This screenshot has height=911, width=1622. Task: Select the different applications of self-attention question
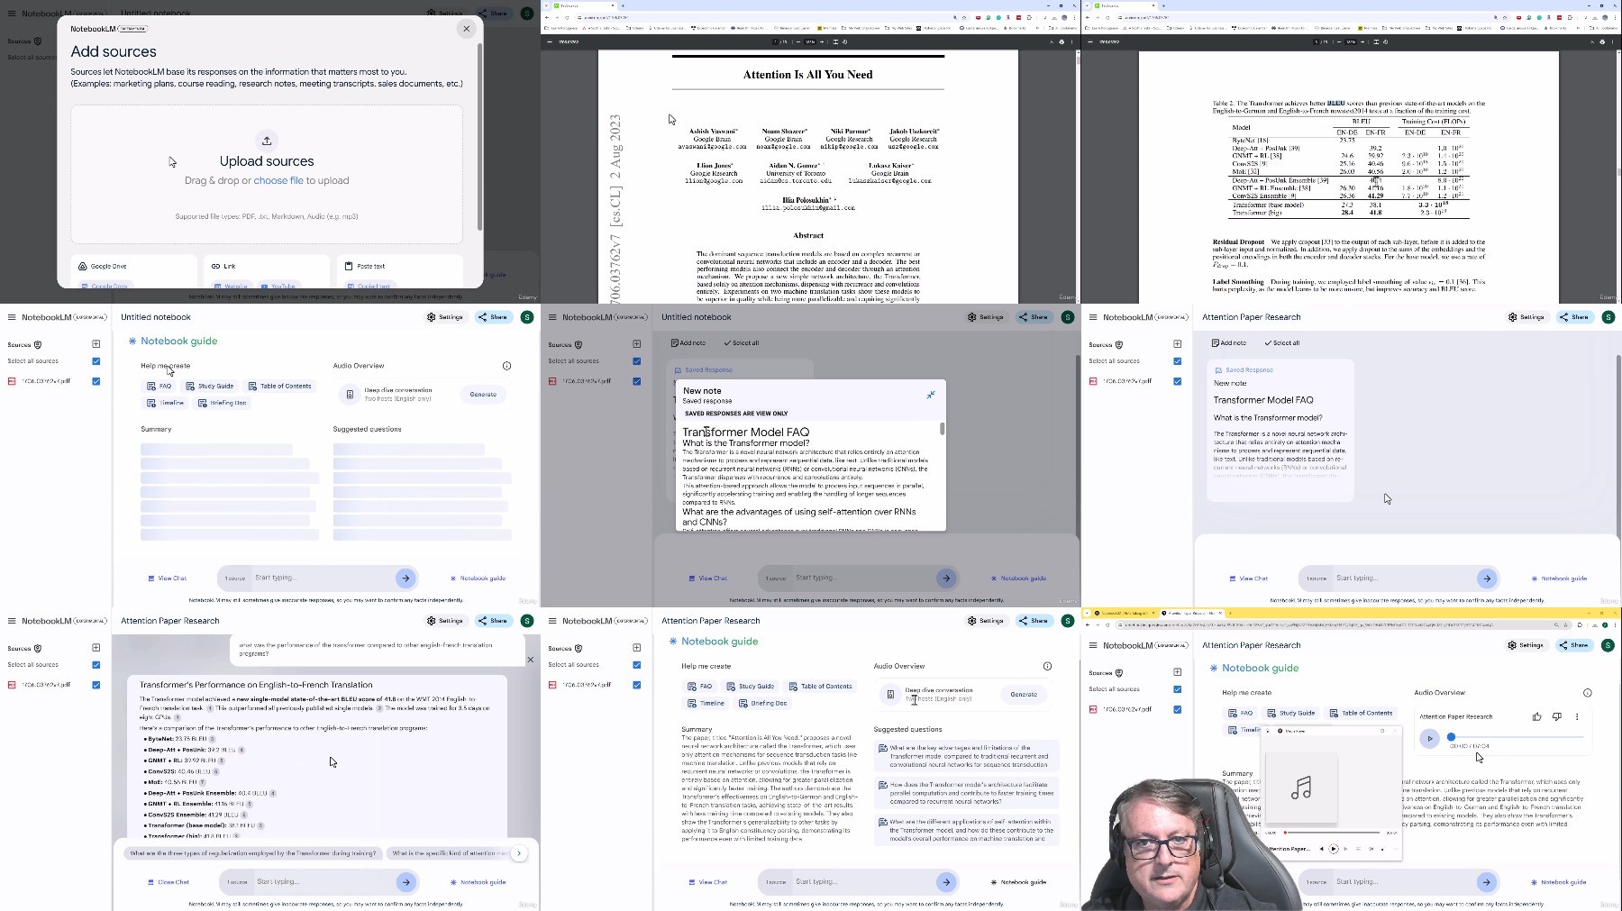coord(966,830)
